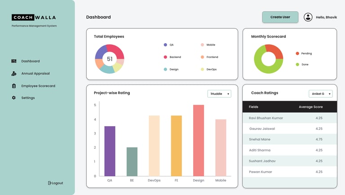Open the 1Huddle project dropdown

coord(219,94)
